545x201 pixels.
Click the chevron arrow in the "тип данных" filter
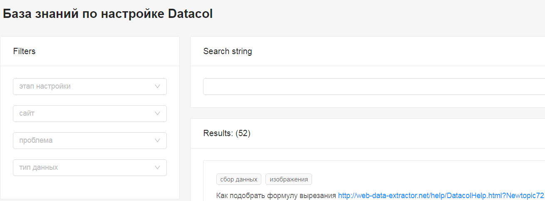click(x=157, y=168)
